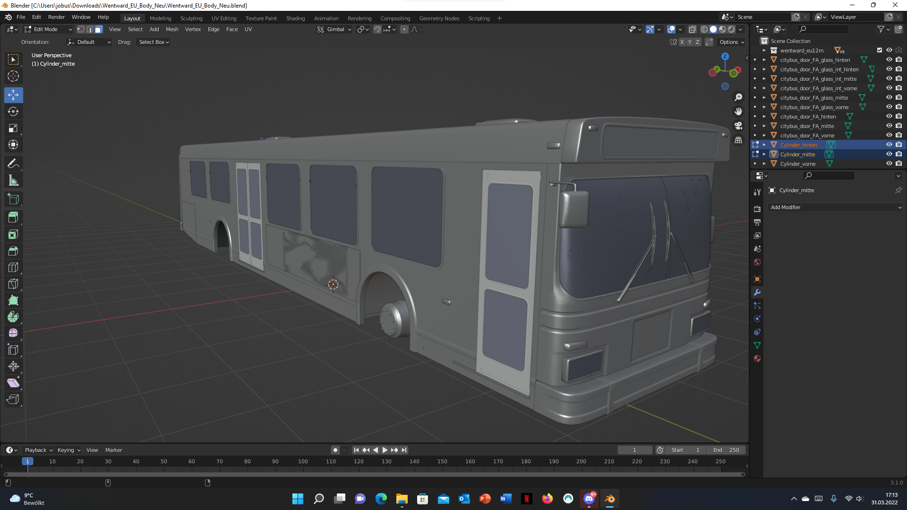This screenshot has width=907, height=510.
Task: Open Firefox from the taskbar
Action: (547, 499)
